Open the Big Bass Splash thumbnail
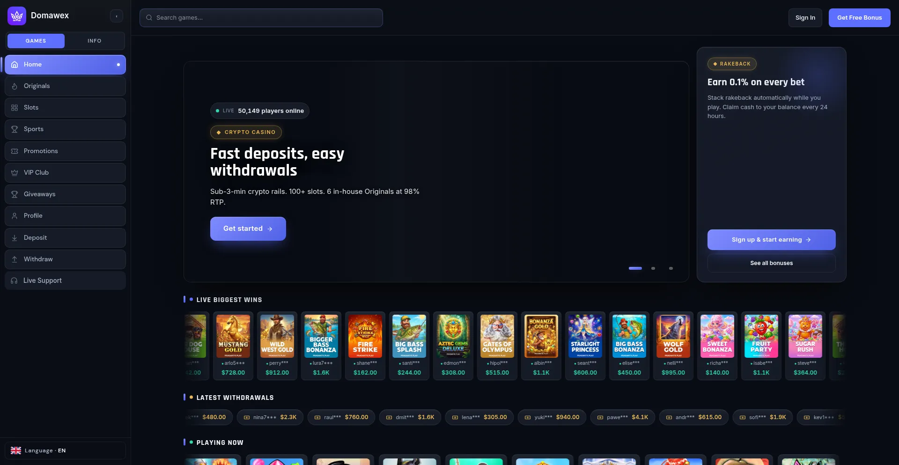The image size is (899, 465). [409, 336]
